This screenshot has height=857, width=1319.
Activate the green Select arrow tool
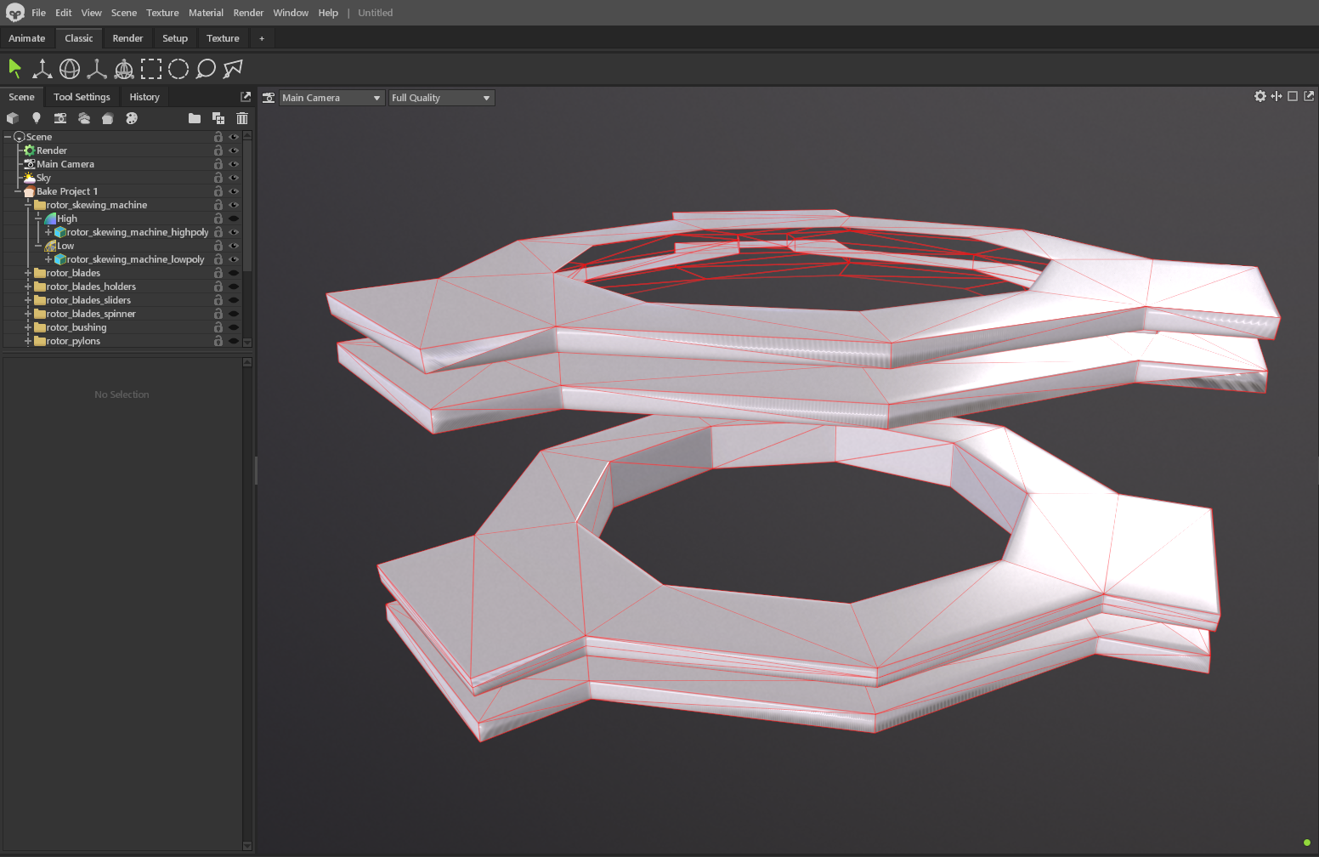(15, 69)
